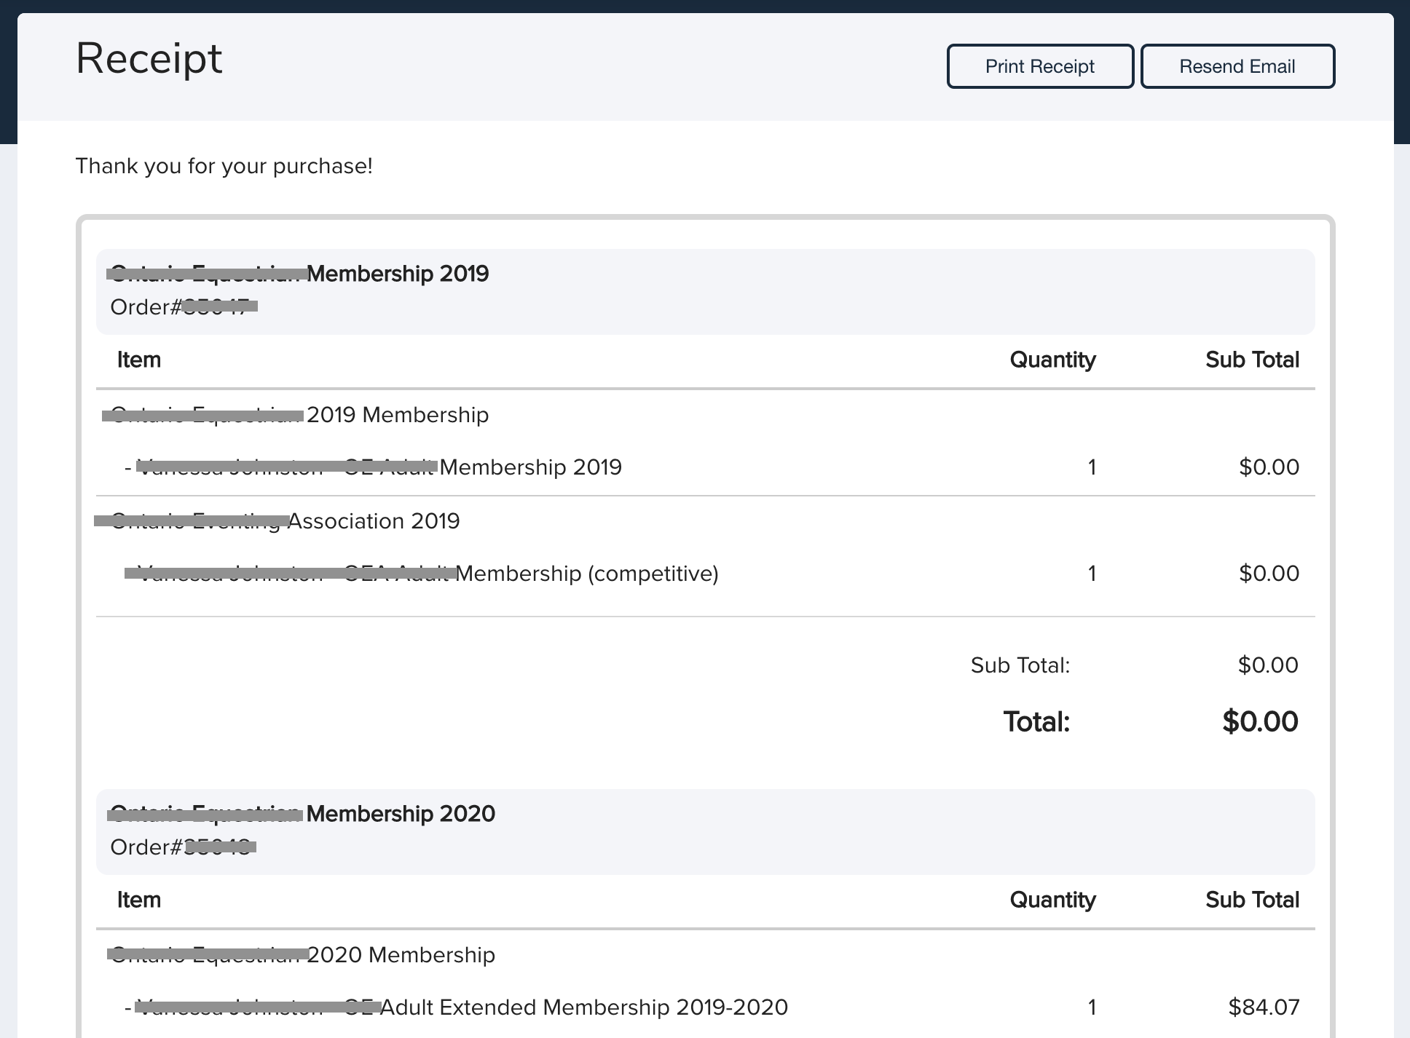Select the Sub Total $0.00 value
The image size is (1410, 1038).
(x=1267, y=665)
